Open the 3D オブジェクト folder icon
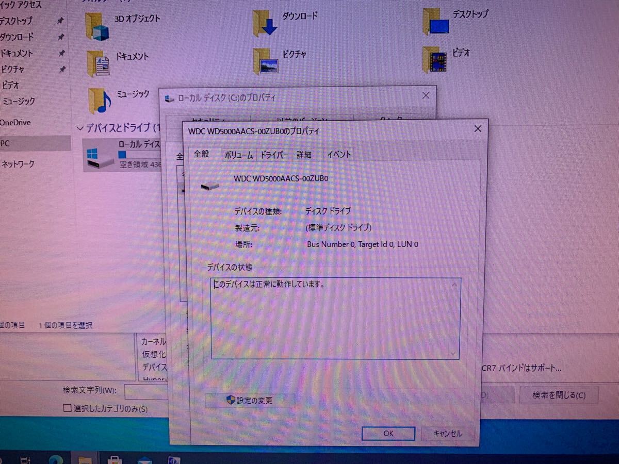This screenshot has height=464, width=619. pos(97,26)
